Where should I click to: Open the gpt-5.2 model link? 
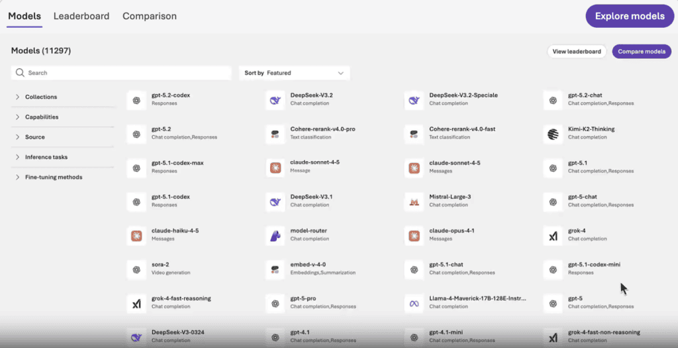162,129
